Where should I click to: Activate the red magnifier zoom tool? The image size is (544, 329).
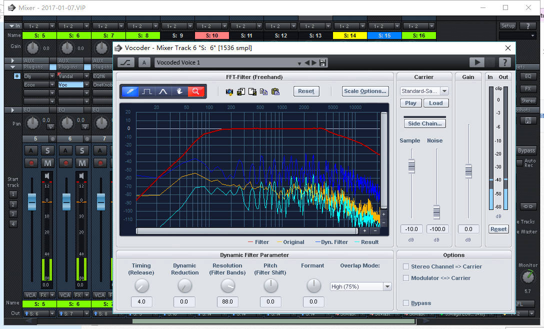(196, 91)
